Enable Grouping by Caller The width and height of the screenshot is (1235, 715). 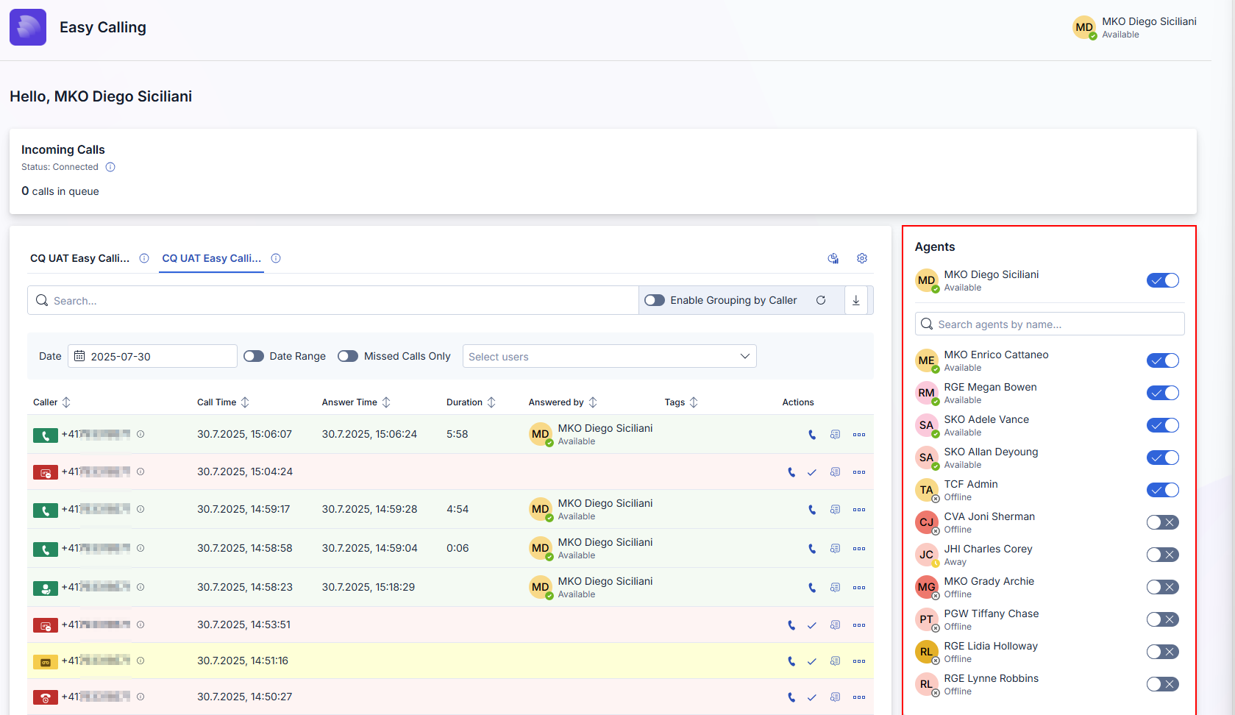point(654,300)
